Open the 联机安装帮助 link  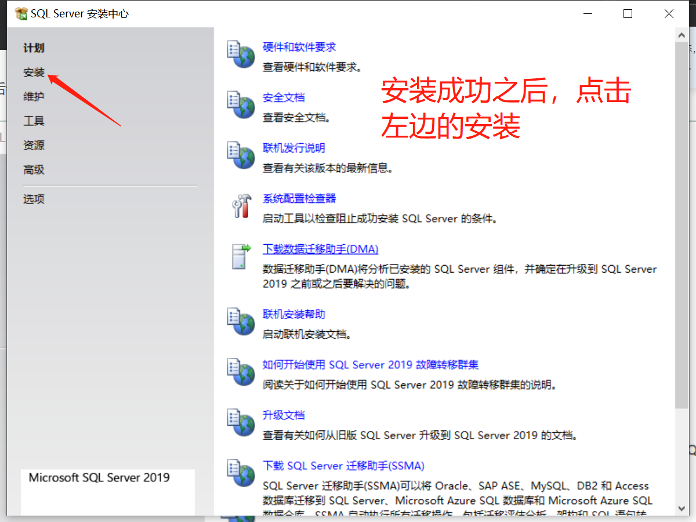294,314
